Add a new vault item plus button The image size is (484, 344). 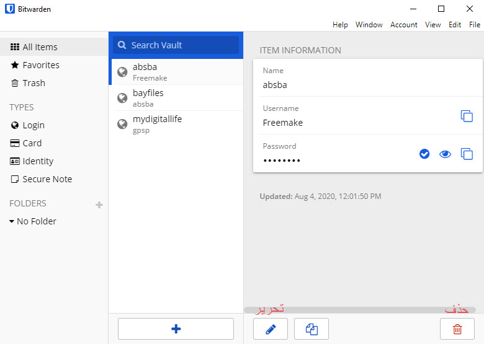coord(176,329)
